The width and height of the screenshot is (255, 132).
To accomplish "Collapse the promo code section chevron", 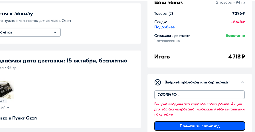I will click(243, 82).
